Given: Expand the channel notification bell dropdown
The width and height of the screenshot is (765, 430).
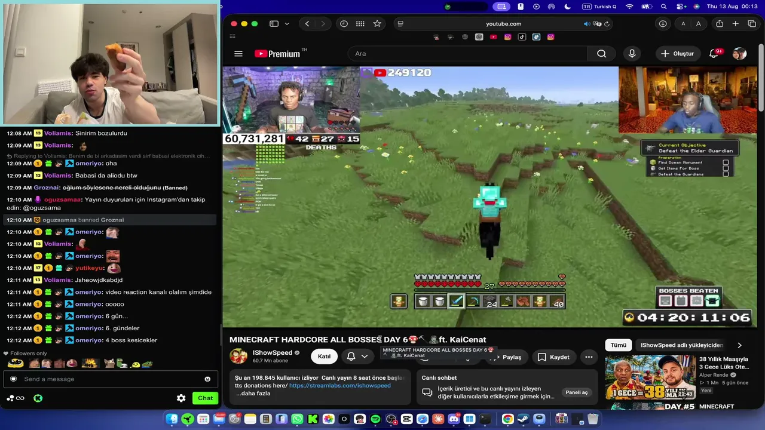Looking at the screenshot, I should tap(358, 357).
